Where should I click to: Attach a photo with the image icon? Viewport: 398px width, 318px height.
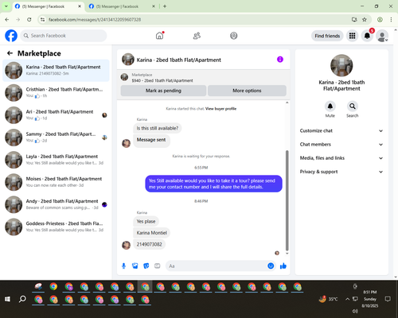[135, 266]
